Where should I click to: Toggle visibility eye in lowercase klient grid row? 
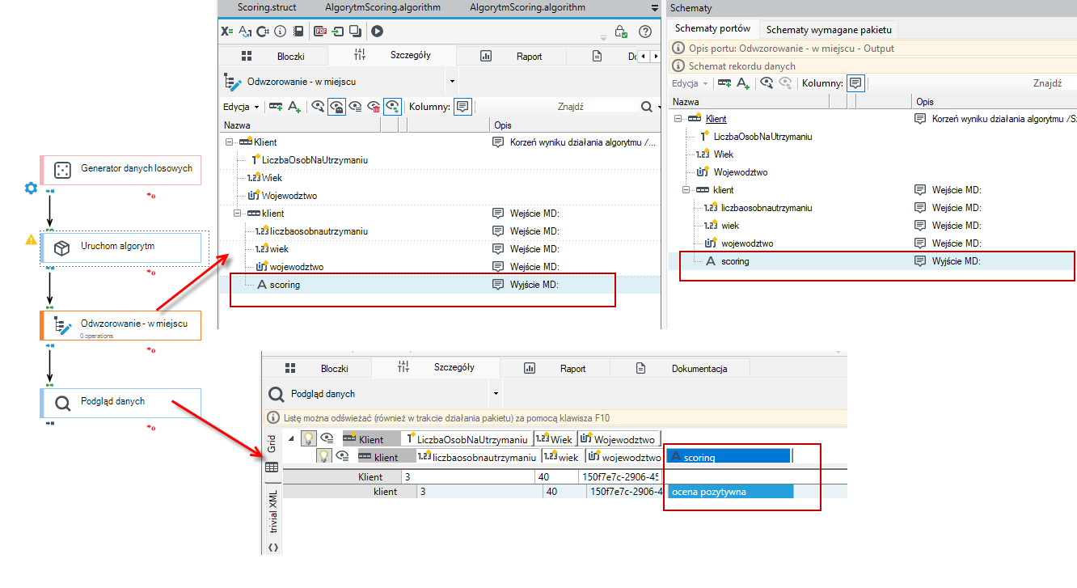[341, 456]
